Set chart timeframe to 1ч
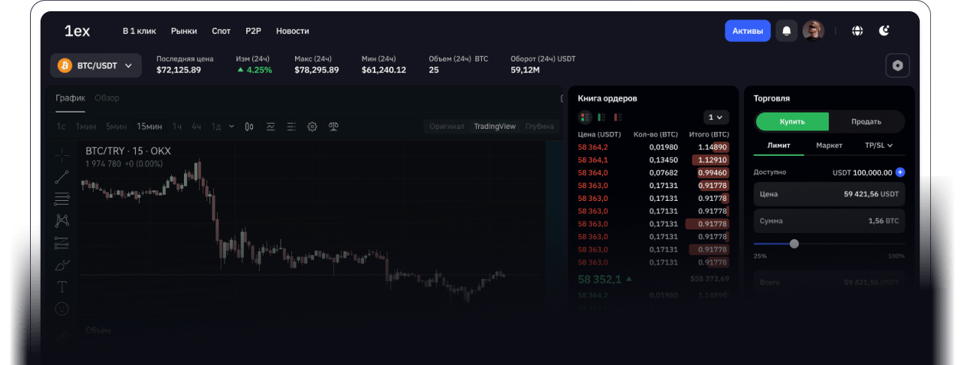 pyautogui.click(x=177, y=127)
